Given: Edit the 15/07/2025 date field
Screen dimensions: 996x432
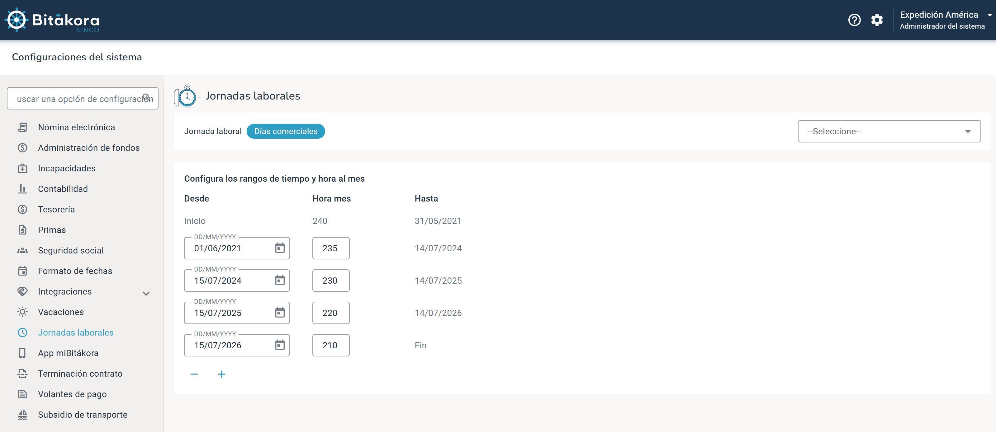Looking at the screenshot, I should (237, 313).
